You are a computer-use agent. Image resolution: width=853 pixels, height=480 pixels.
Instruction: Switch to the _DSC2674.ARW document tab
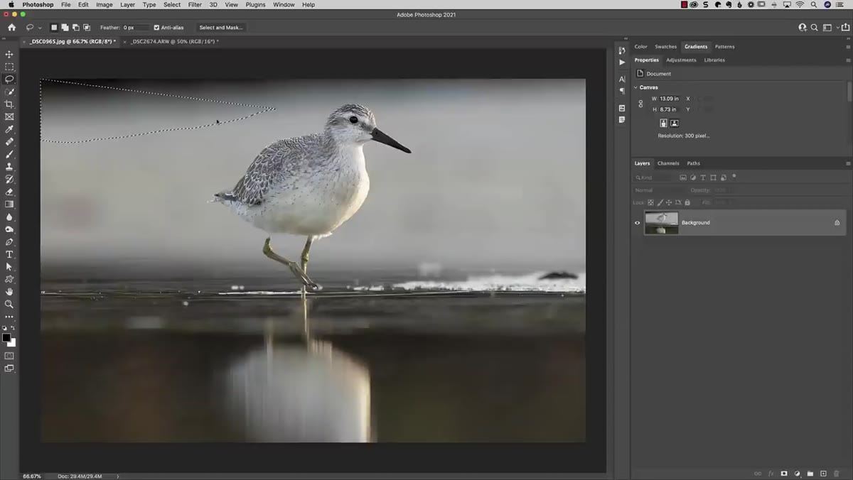pos(174,42)
